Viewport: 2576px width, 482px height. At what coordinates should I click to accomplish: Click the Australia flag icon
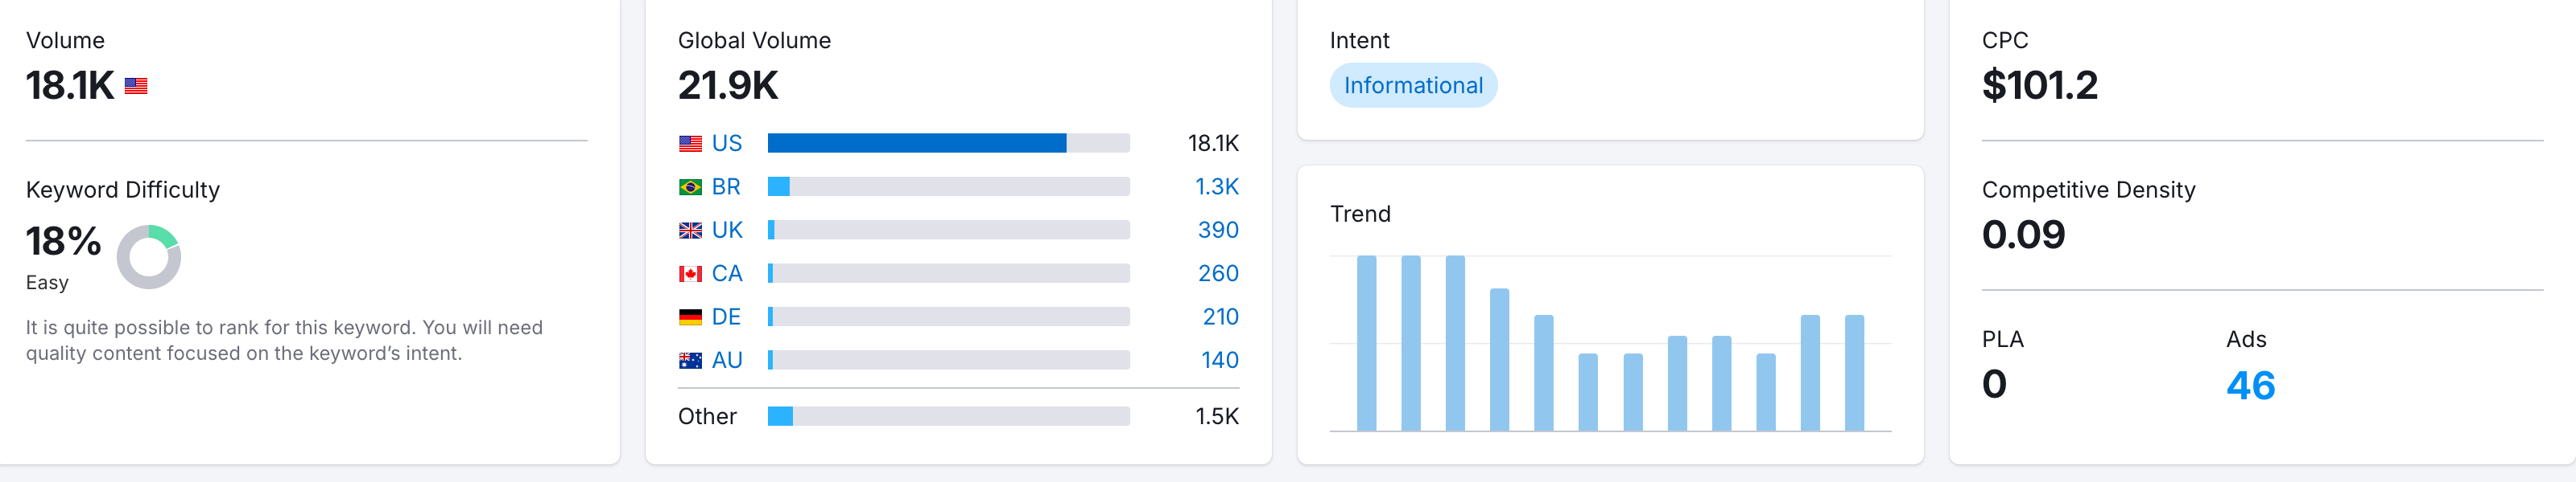tap(690, 360)
